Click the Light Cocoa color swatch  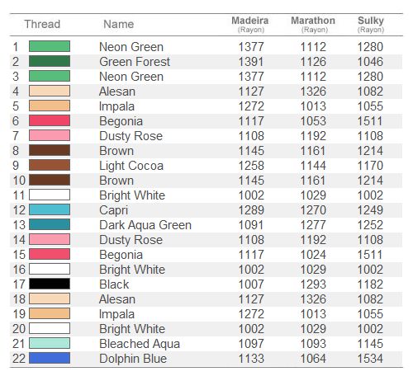[x=50, y=165]
